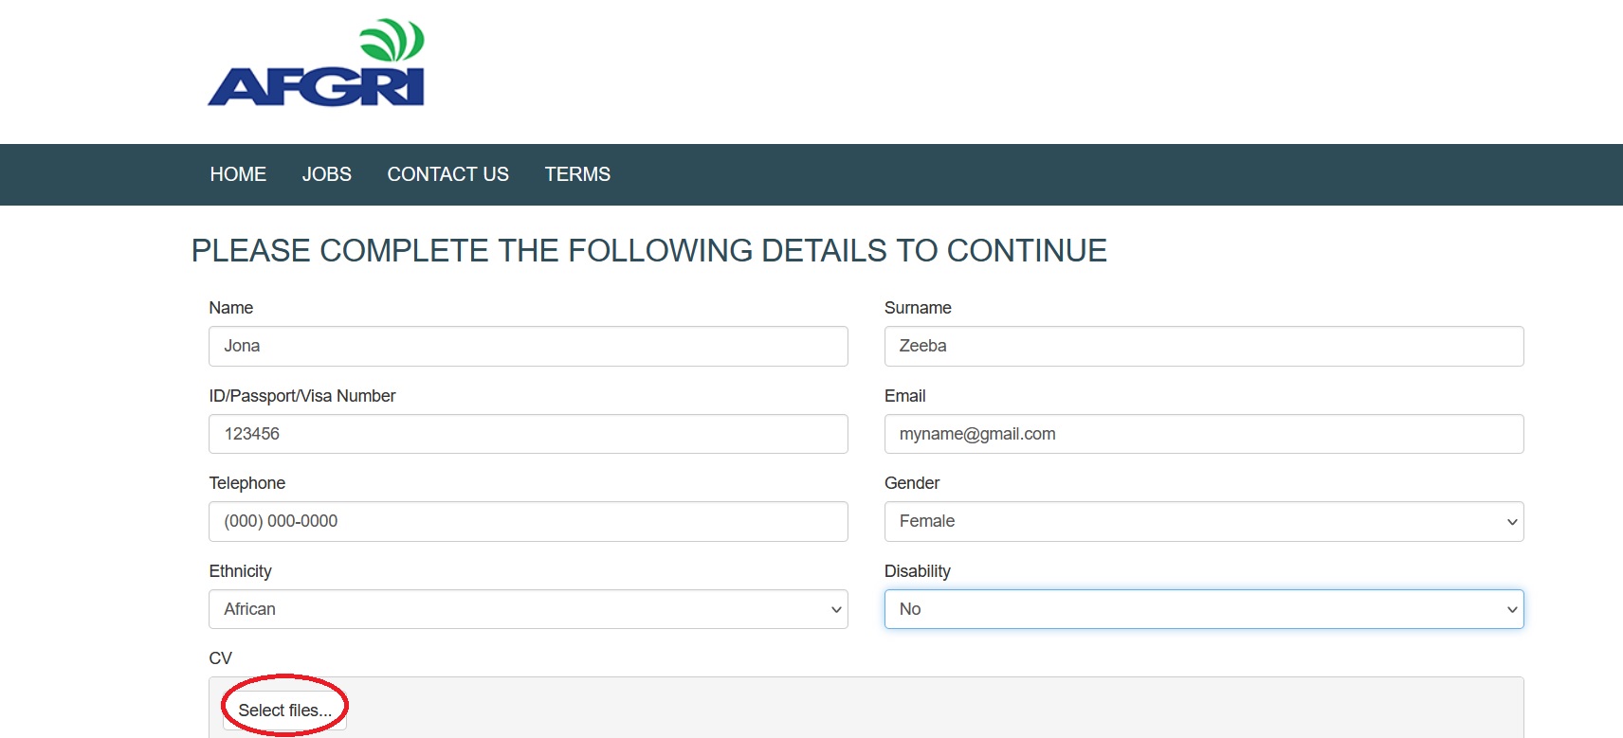Click into the Telephone number field
1623x738 pixels.
[x=528, y=522]
